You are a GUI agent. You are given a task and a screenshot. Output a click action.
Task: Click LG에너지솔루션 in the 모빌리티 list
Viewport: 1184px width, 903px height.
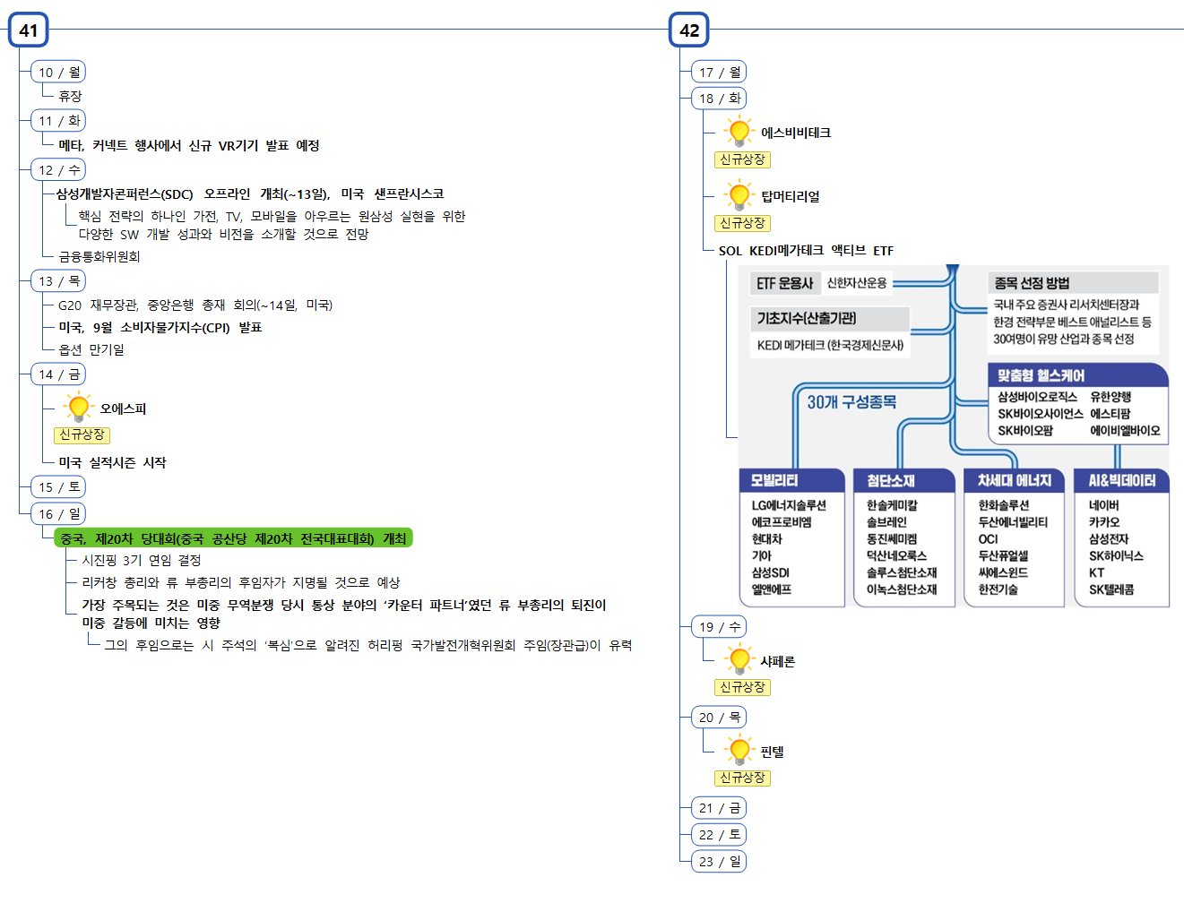(x=789, y=505)
